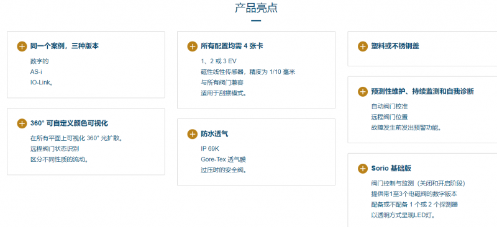Click the text 区分不同性质的流动。
Image resolution: width=497 pixels, height=227 pixels.
coord(59,159)
